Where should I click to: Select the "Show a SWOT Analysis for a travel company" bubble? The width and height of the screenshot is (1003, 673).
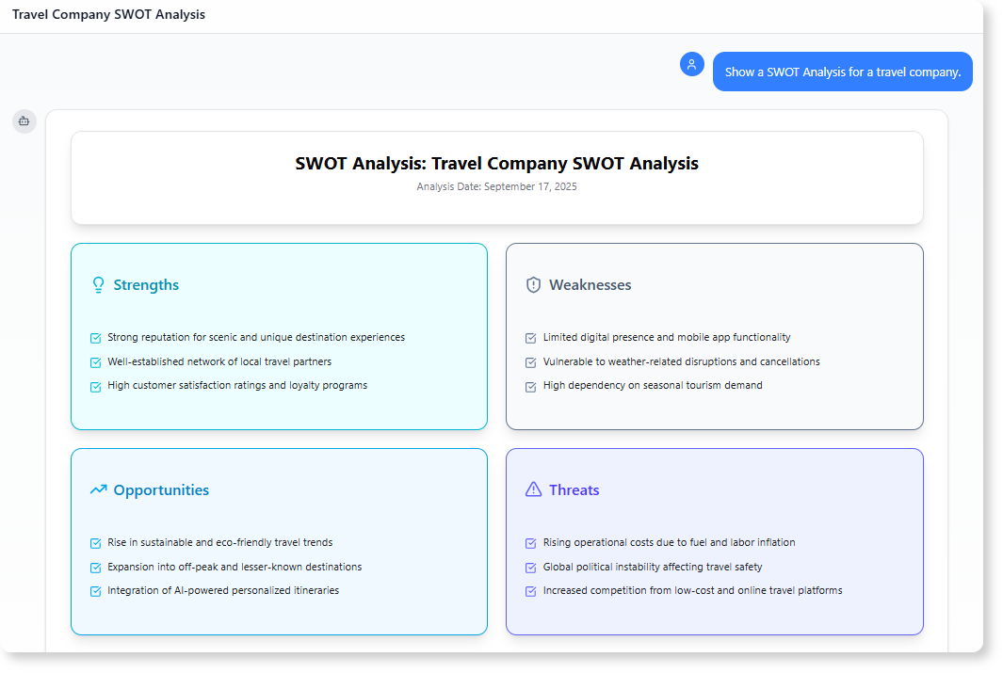tap(842, 72)
